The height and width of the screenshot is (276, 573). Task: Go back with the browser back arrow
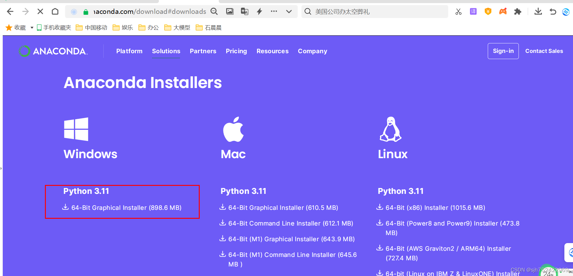point(10,12)
